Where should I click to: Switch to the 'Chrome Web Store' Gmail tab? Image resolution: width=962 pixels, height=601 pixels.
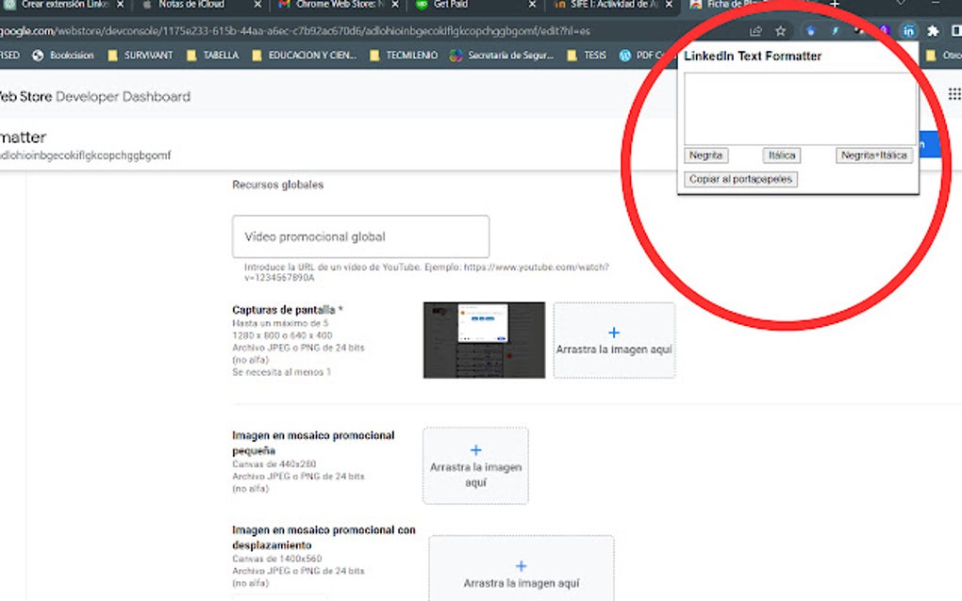click(x=331, y=5)
